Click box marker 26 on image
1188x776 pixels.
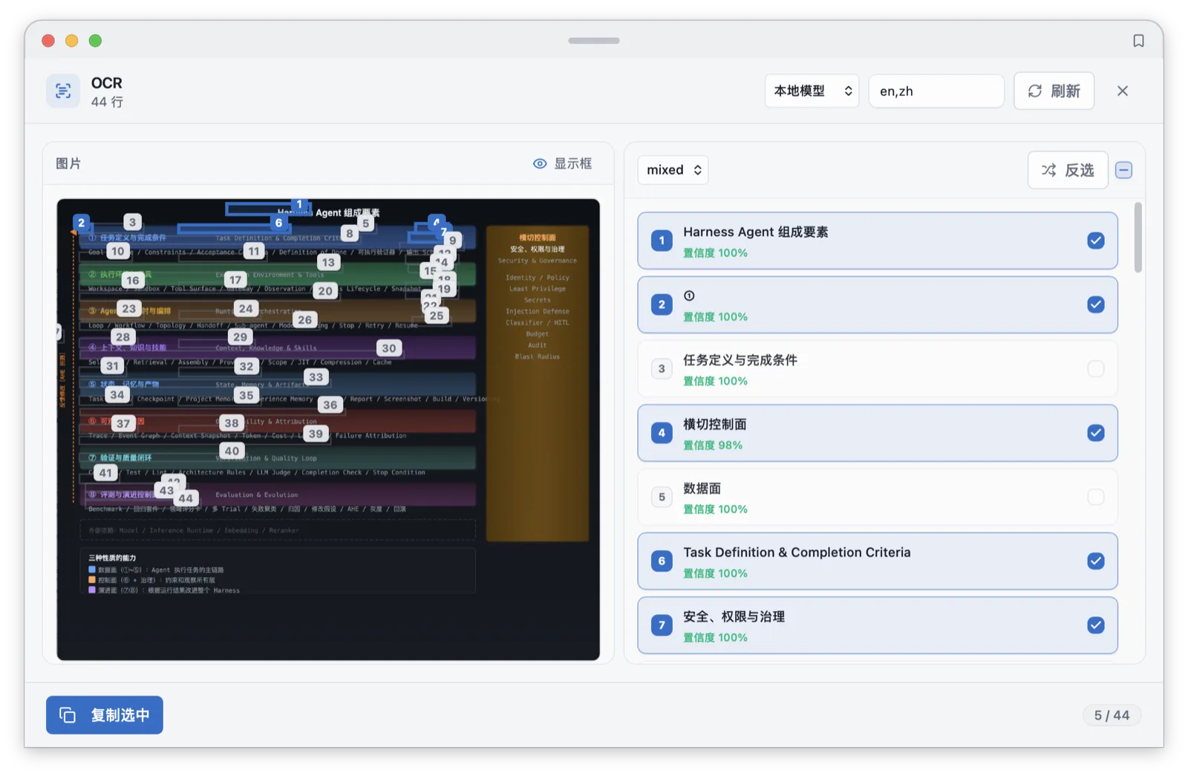(x=305, y=320)
